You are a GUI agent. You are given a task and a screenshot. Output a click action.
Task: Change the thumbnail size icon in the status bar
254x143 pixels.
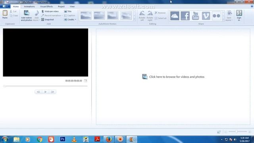219,132
